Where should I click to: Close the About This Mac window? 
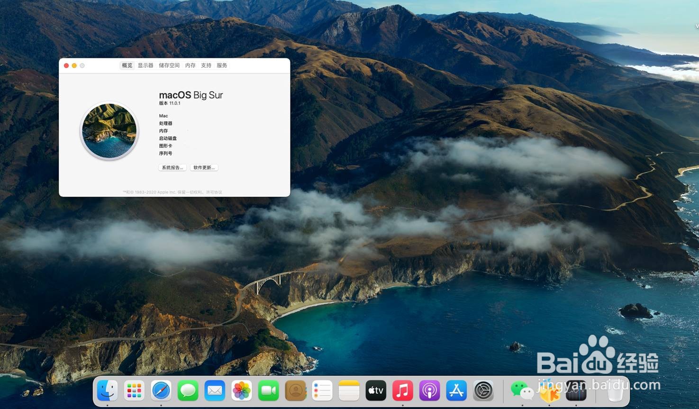(66, 65)
